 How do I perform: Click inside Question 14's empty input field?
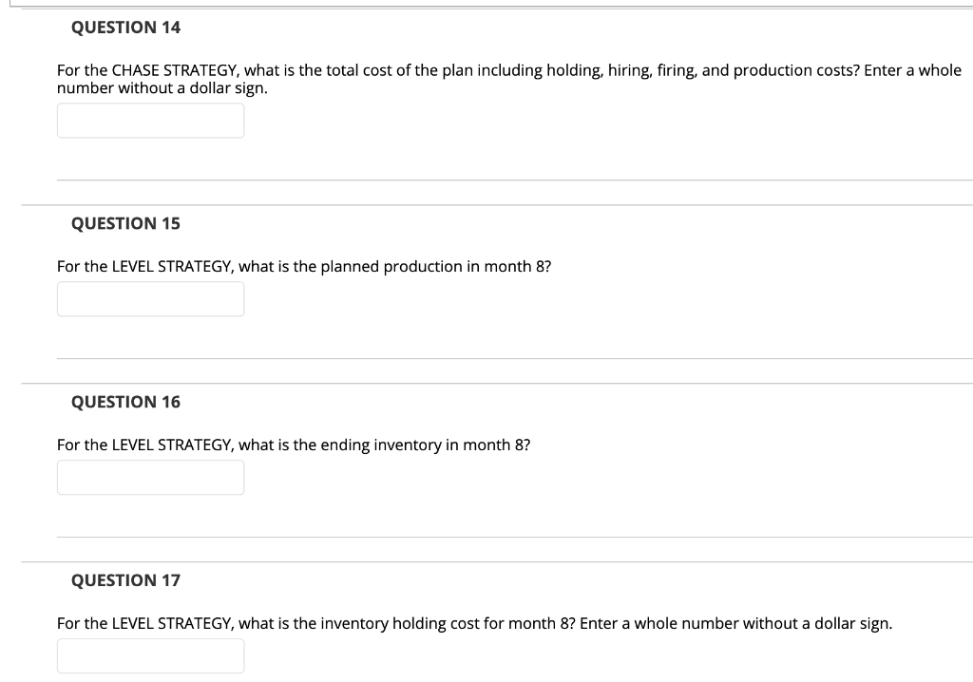pos(150,120)
